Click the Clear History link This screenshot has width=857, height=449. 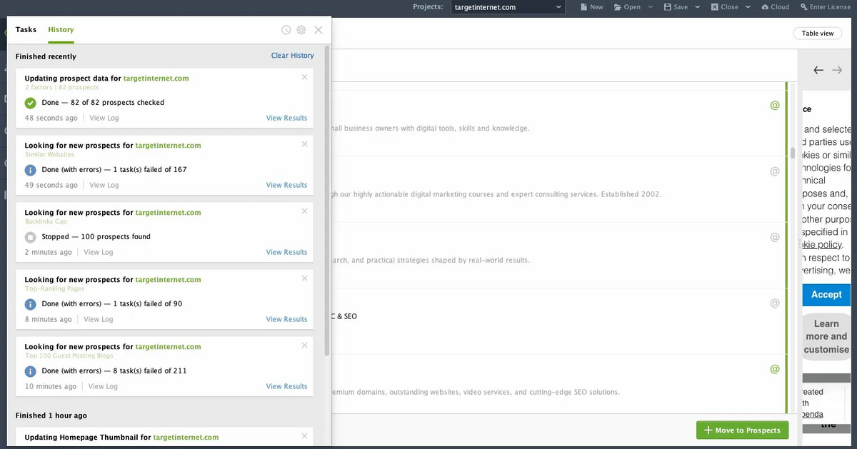pyautogui.click(x=292, y=56)
